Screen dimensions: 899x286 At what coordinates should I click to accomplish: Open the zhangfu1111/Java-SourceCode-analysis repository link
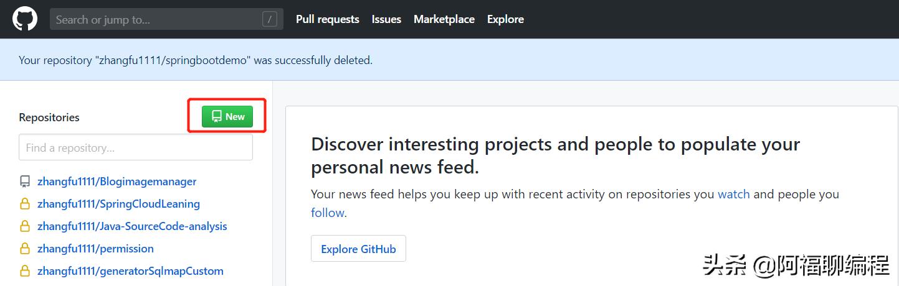click(132, 226)
